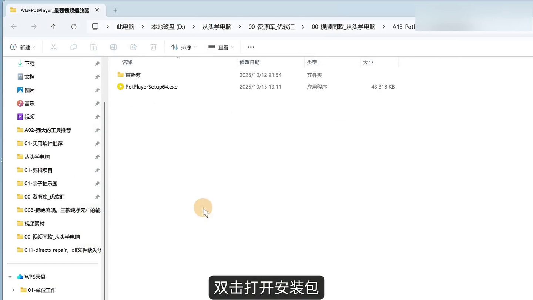
Task: Click the Share icon in toolbar
Action: point(133,47)
